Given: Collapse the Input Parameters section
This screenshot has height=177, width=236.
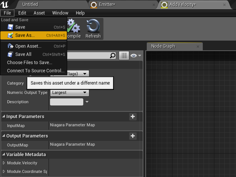Looking at the screenshot, I should 4,116.
